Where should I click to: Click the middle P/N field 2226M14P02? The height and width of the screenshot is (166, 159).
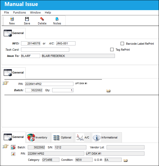[x=49, y=84]
